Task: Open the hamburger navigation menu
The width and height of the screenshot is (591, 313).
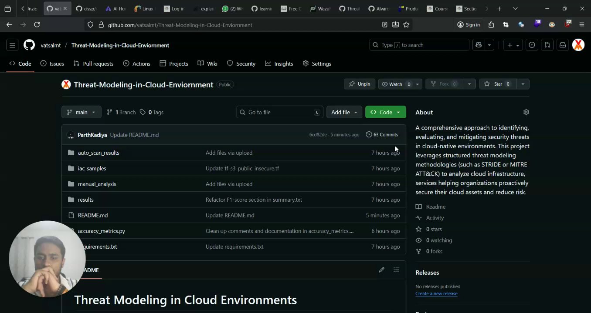Action: [x=12, y=45]
